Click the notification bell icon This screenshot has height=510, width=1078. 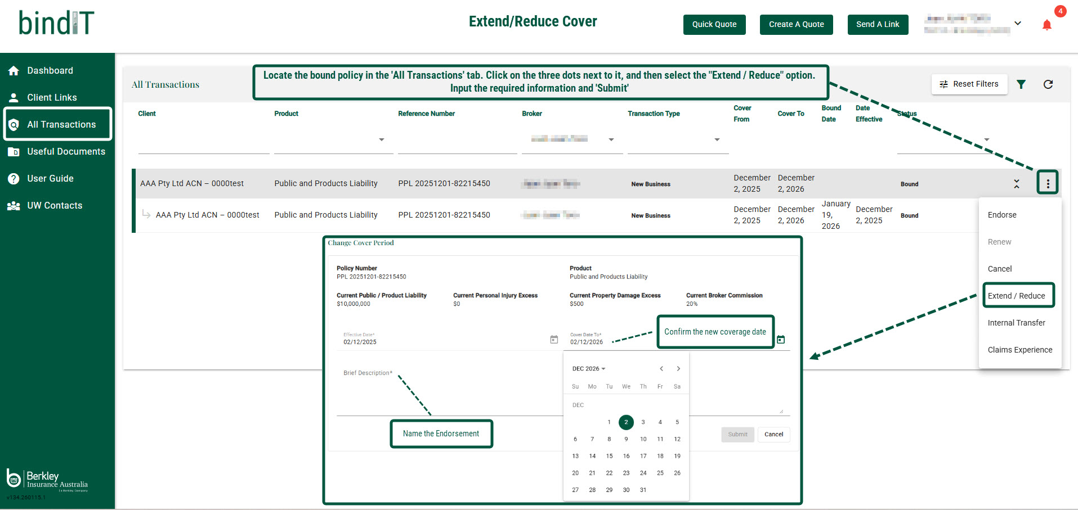[x=1046, y=25]
